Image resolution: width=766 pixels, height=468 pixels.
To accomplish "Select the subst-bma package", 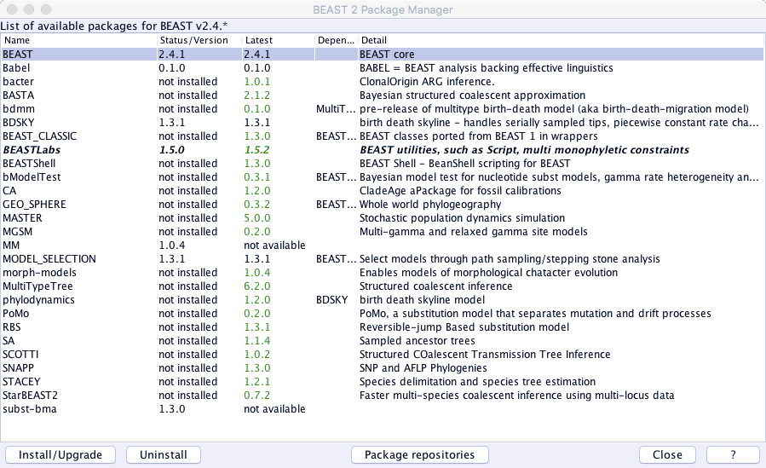I will [x=383, y=409].
